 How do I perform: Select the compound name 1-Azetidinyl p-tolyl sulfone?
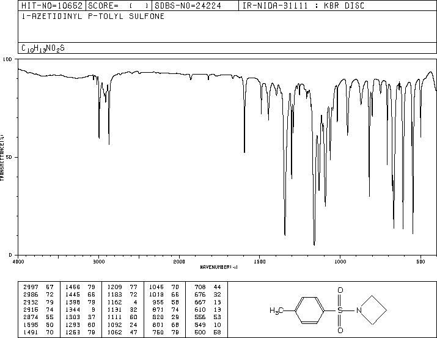pyautogui.click(x=93, y=17)
